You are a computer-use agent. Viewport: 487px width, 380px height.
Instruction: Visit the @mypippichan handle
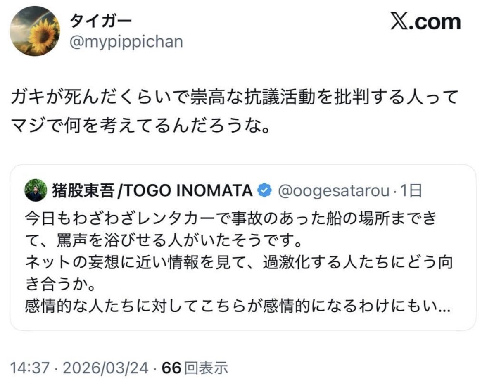click(x=126, y=42)
